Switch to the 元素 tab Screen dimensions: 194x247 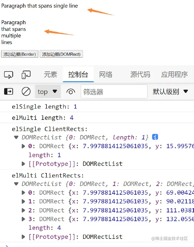(50, 74)
